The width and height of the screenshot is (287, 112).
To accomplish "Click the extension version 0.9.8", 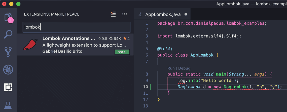I will coord(103,39).
